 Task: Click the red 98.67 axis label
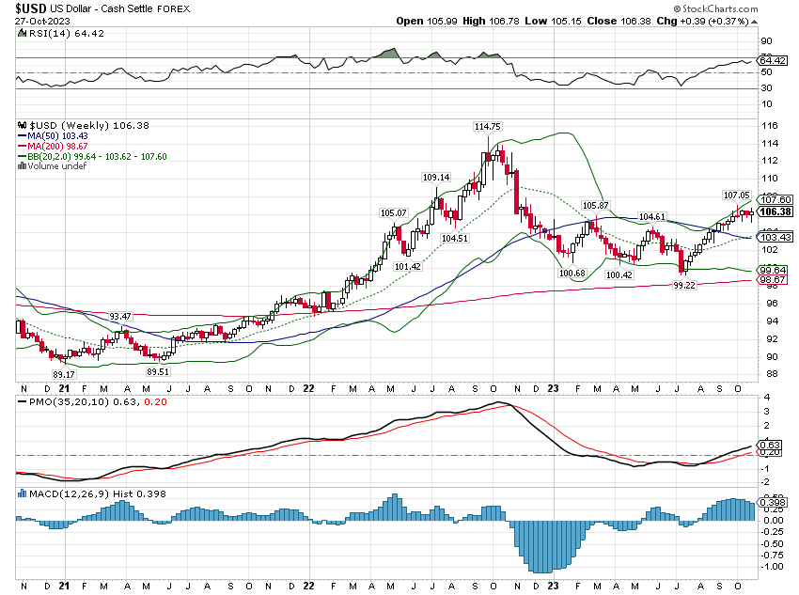774,280
